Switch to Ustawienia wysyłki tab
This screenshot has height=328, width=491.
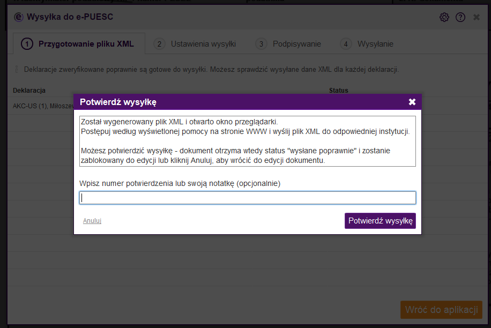tap(195, 44)
